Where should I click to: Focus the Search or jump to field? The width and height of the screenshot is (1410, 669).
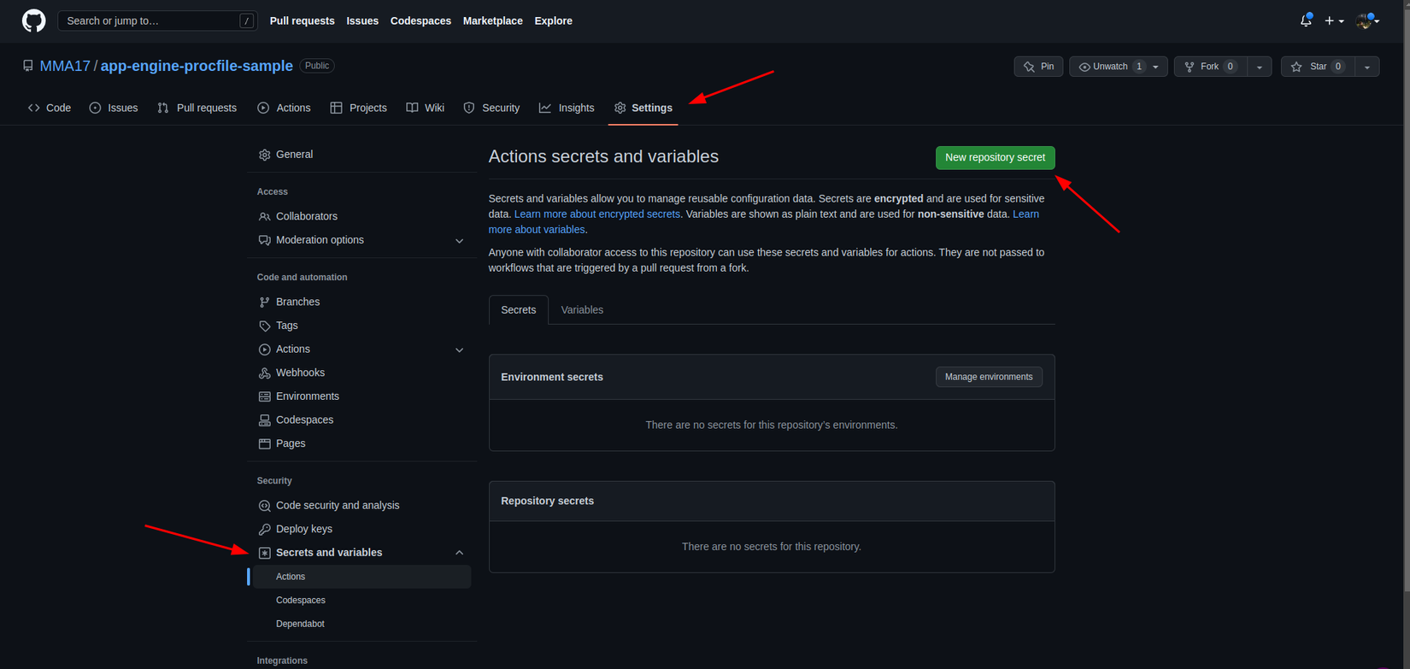coord(151,21)
